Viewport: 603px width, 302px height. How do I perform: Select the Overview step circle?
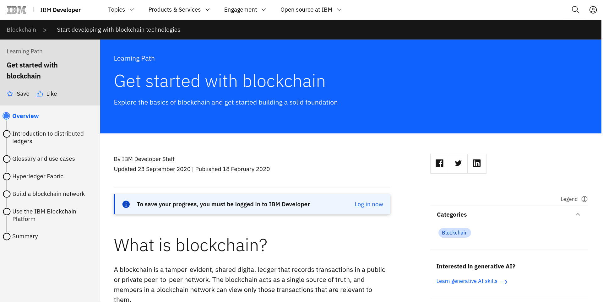(6, 116)
